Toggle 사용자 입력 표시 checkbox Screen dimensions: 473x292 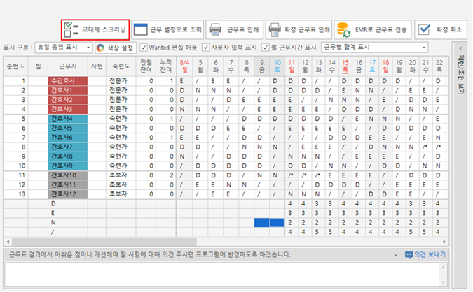[206, 48]
